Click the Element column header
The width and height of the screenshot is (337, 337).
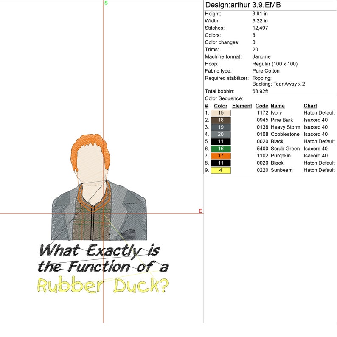click(x=242, y=106)
